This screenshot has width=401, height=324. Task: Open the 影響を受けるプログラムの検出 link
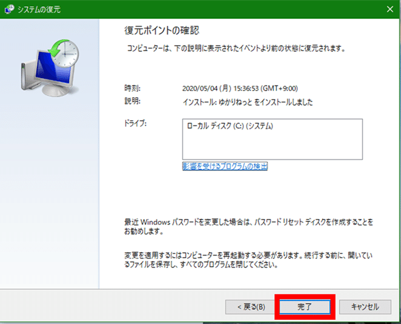[x=225, y=166]
